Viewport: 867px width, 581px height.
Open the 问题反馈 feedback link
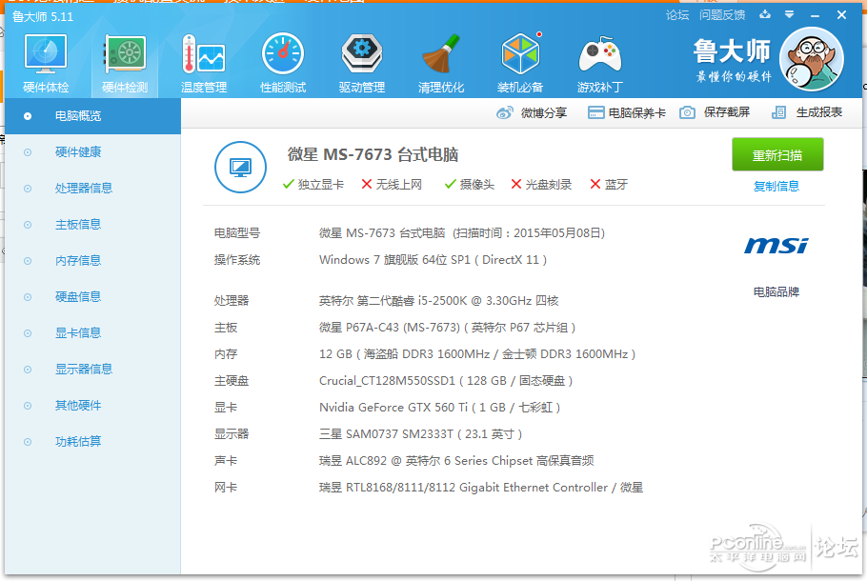(722, 15)
